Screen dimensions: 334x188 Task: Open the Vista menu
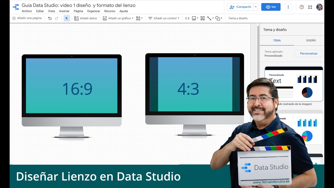51,11
